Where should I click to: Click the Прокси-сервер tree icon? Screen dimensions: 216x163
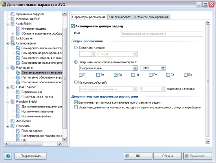click(x=18, y=131)
